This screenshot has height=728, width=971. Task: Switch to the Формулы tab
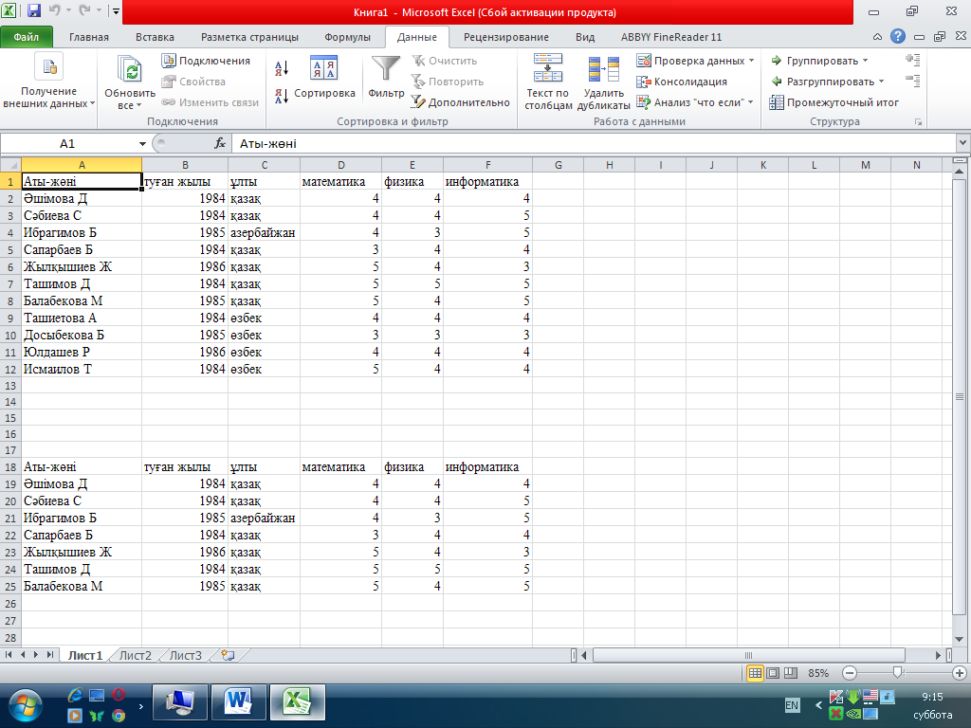[x=347, y=37]
